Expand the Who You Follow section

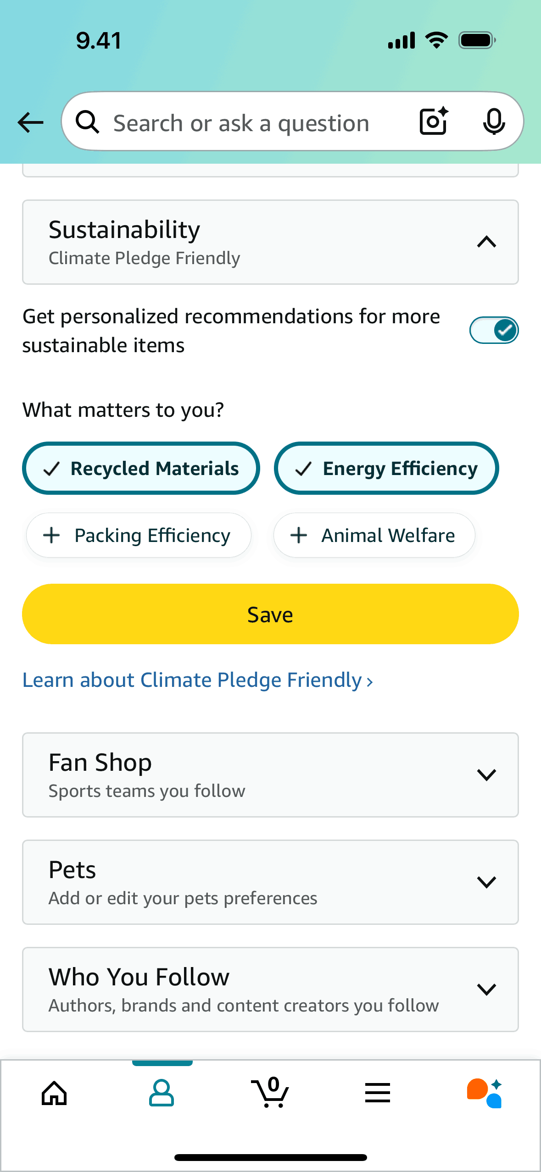coord(486,990)
